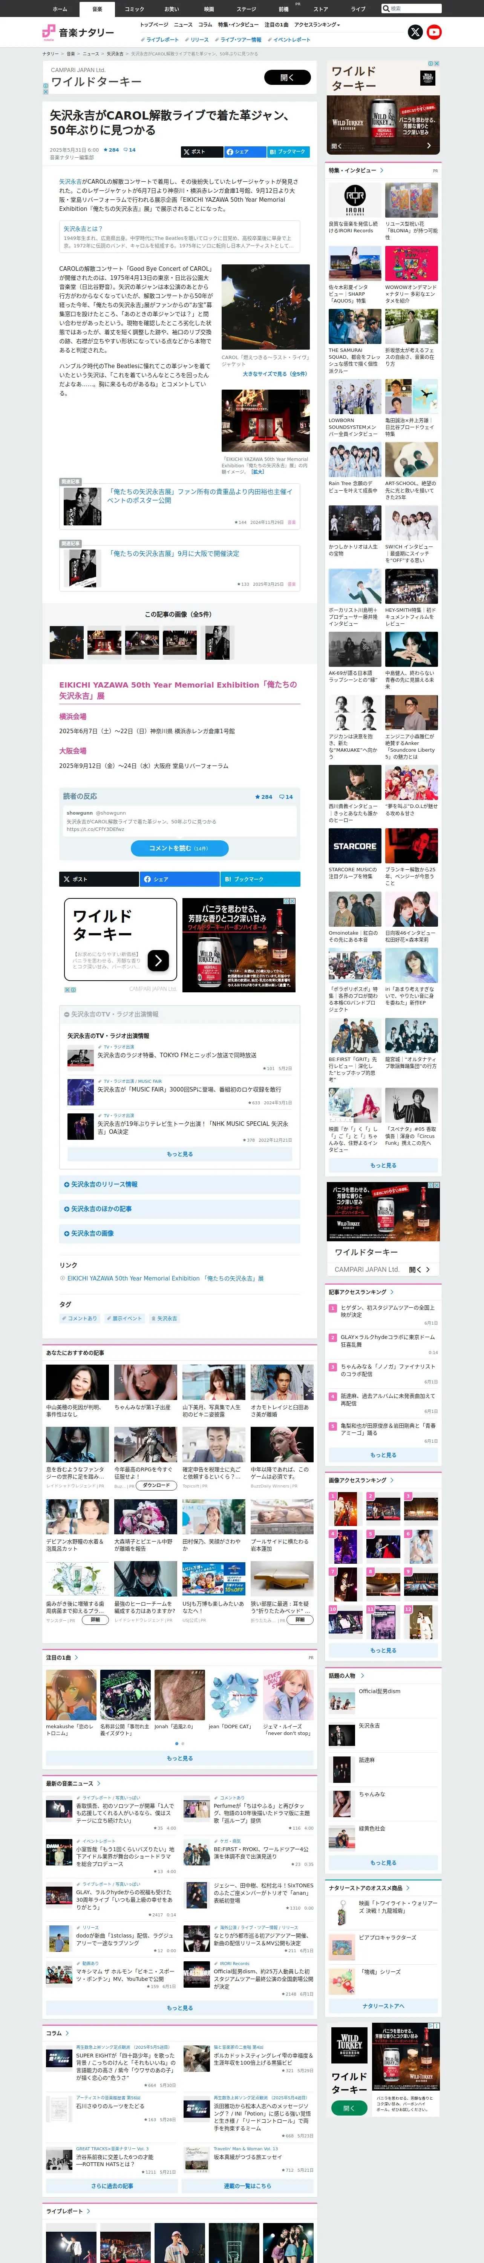This screenshot has width=484, height=2263.
Task: Select the お笑い tab in top navigation
Action: [x=171, y=9]
